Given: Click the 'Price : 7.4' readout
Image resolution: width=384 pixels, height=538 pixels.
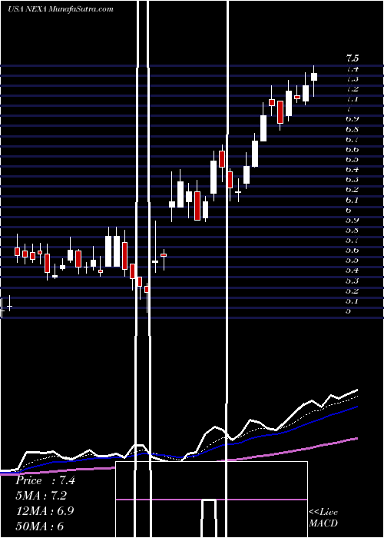Looking at the screenshot, I should (45, 480).
